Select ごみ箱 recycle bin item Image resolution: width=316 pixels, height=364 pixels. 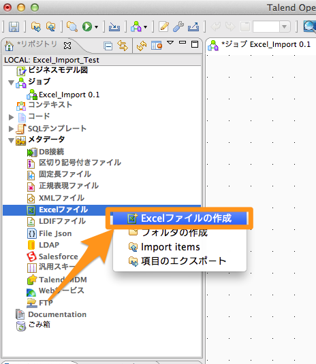[39, 325]
